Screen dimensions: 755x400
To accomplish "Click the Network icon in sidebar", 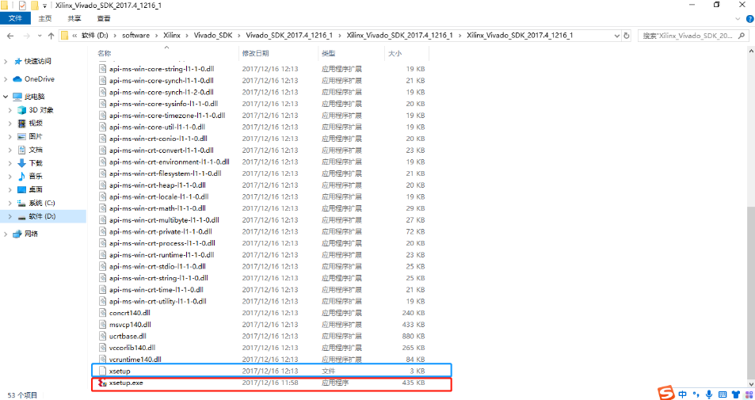I will point(17,234).
